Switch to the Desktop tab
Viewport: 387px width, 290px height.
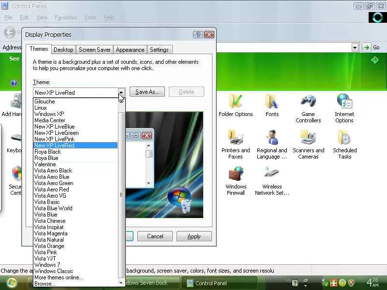(x=63, y=50)
